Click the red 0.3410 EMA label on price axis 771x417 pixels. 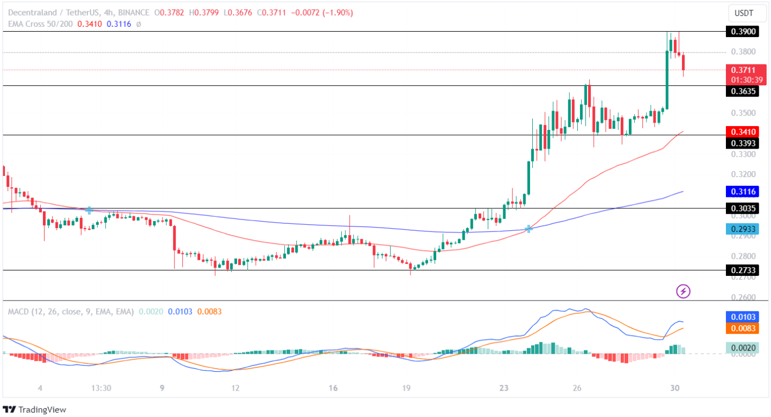point(743,131)
